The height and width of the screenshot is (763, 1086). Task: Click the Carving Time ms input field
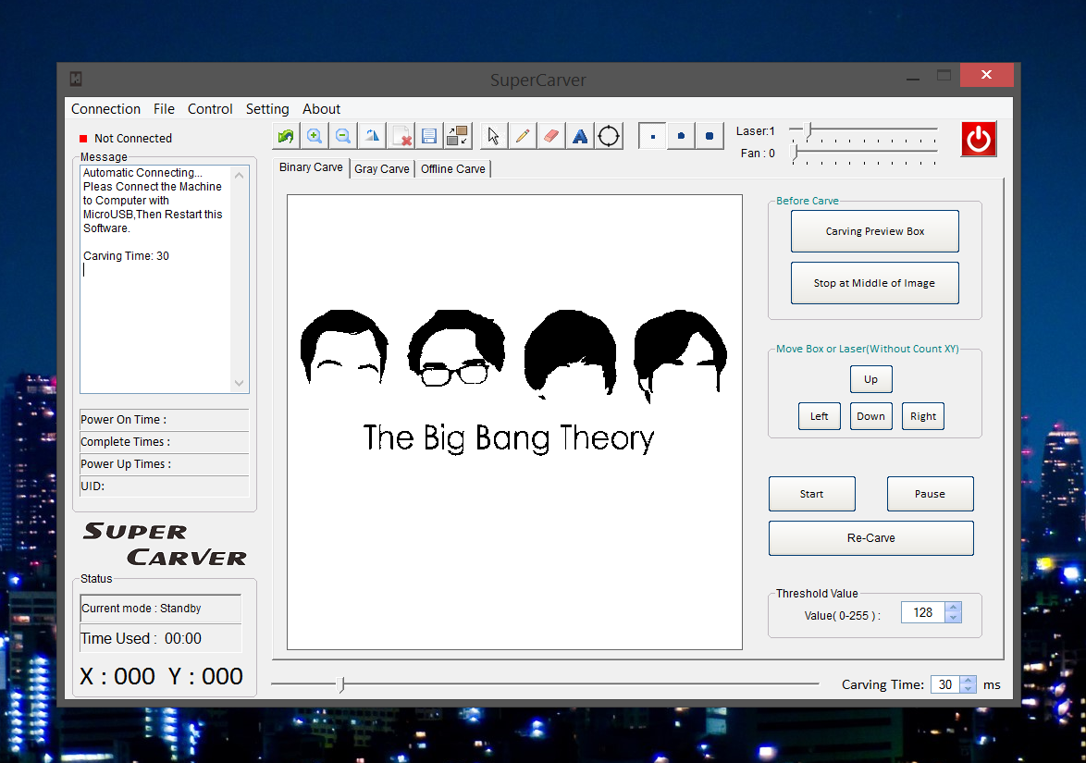pos(945,684)
